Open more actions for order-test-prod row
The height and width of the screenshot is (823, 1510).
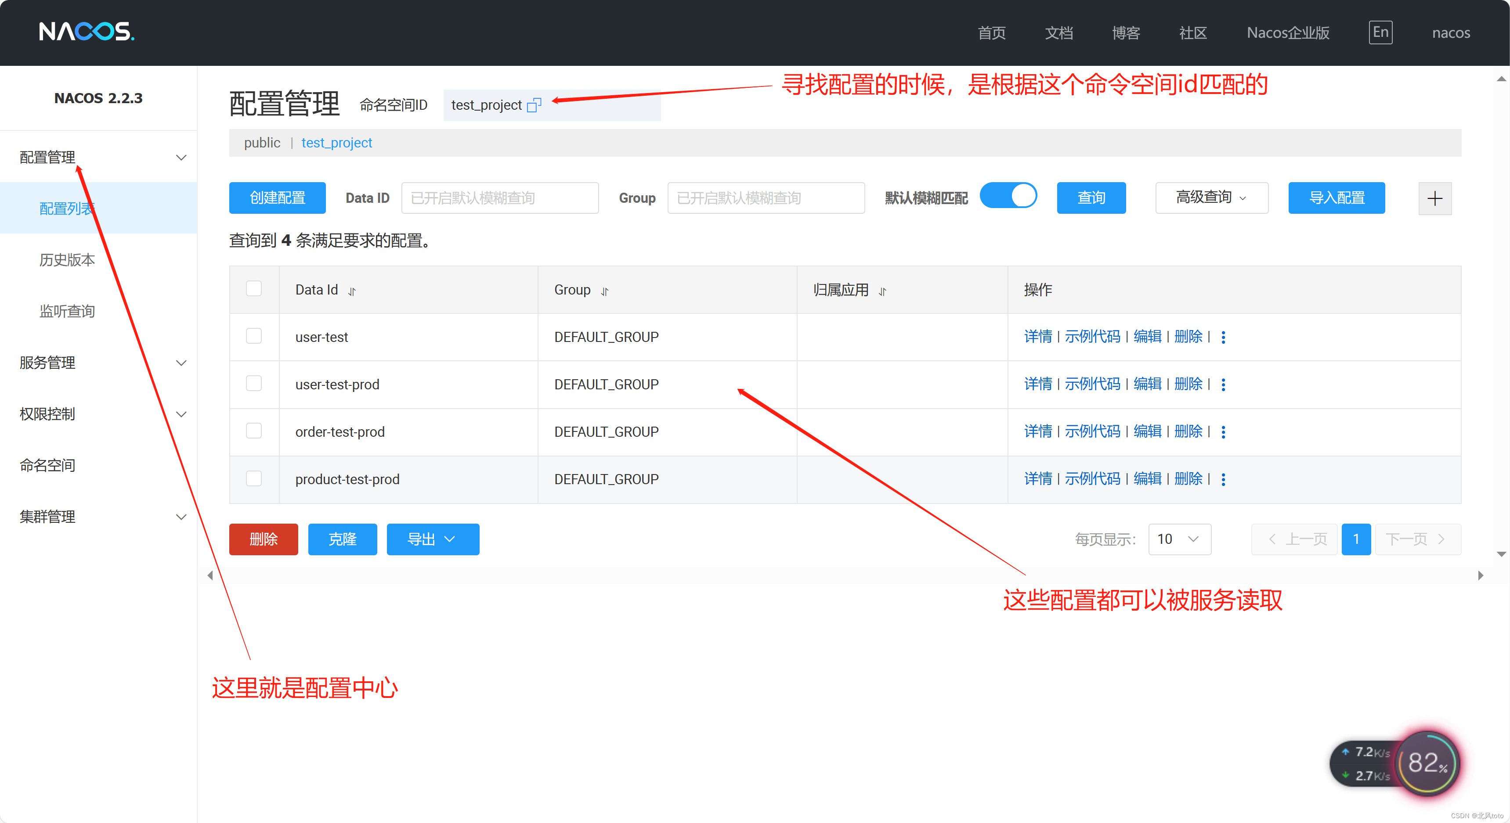tap(1223, 432)
